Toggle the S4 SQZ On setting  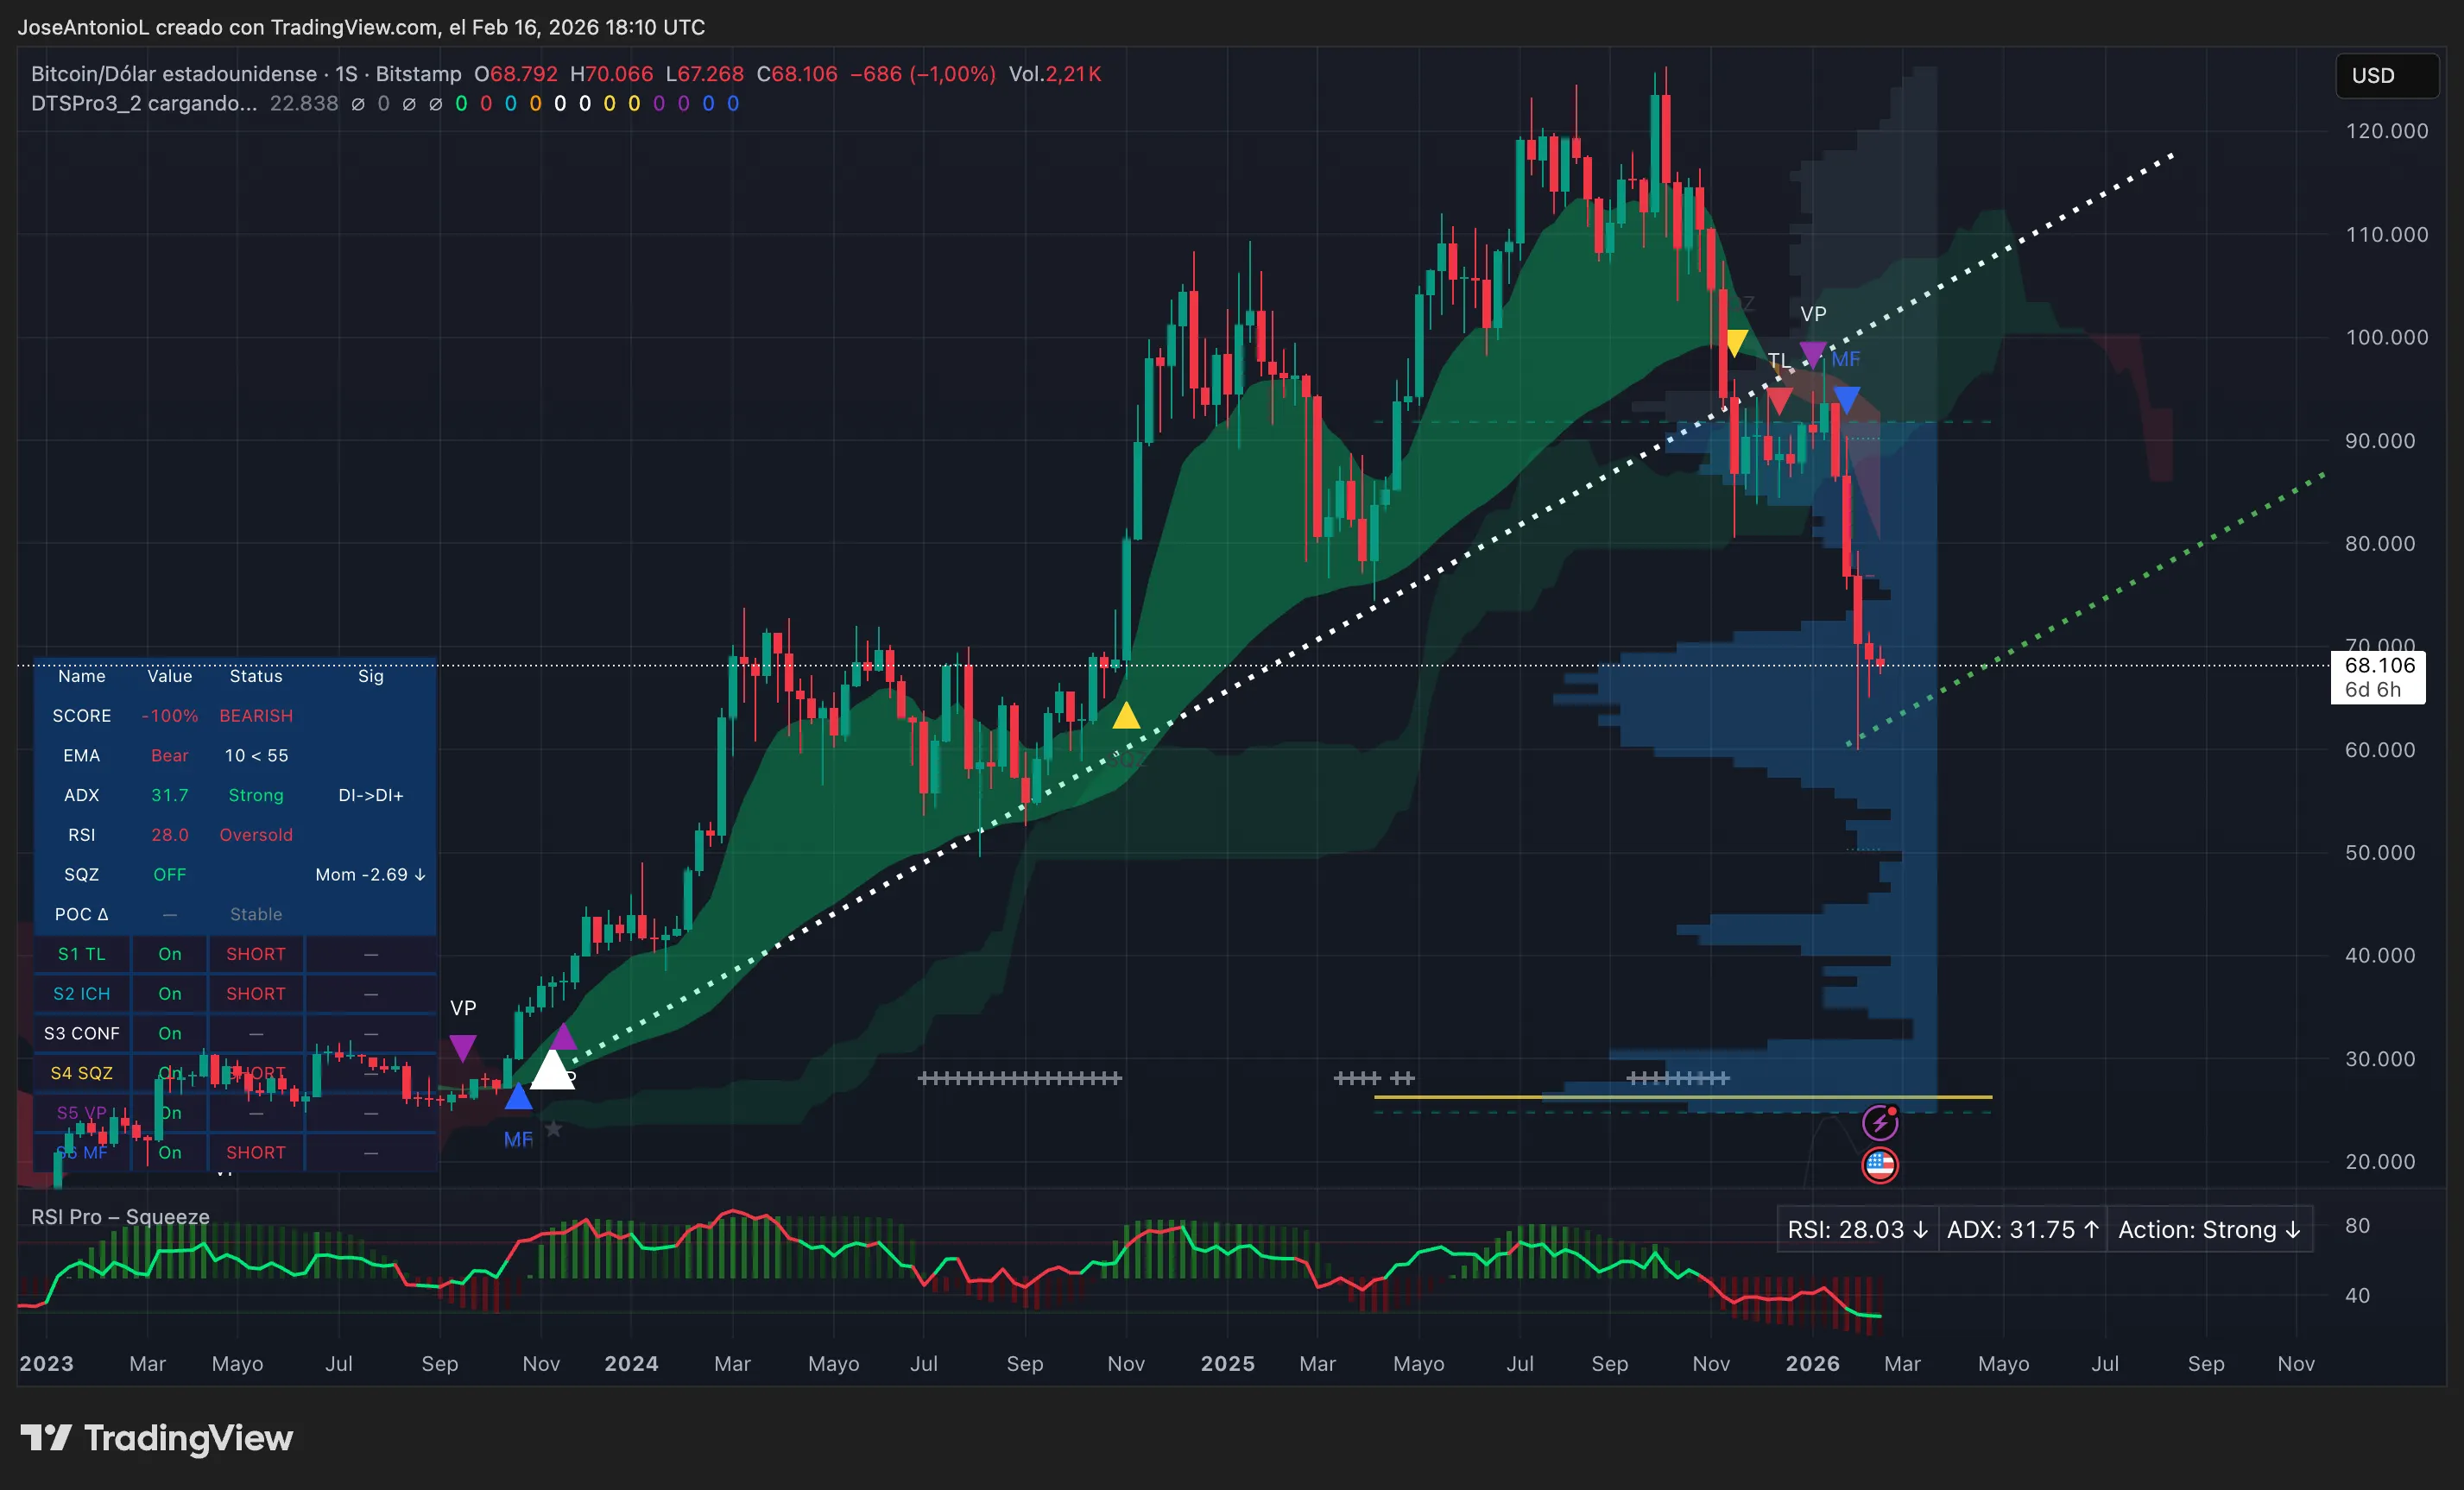point(169,1073)
